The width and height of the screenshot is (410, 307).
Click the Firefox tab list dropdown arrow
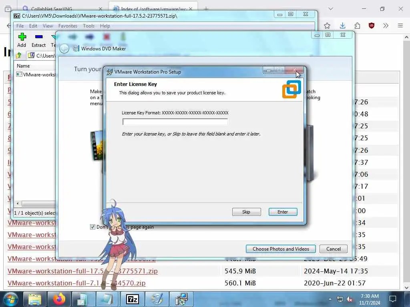pyautogui.click(x=331, y=9)
